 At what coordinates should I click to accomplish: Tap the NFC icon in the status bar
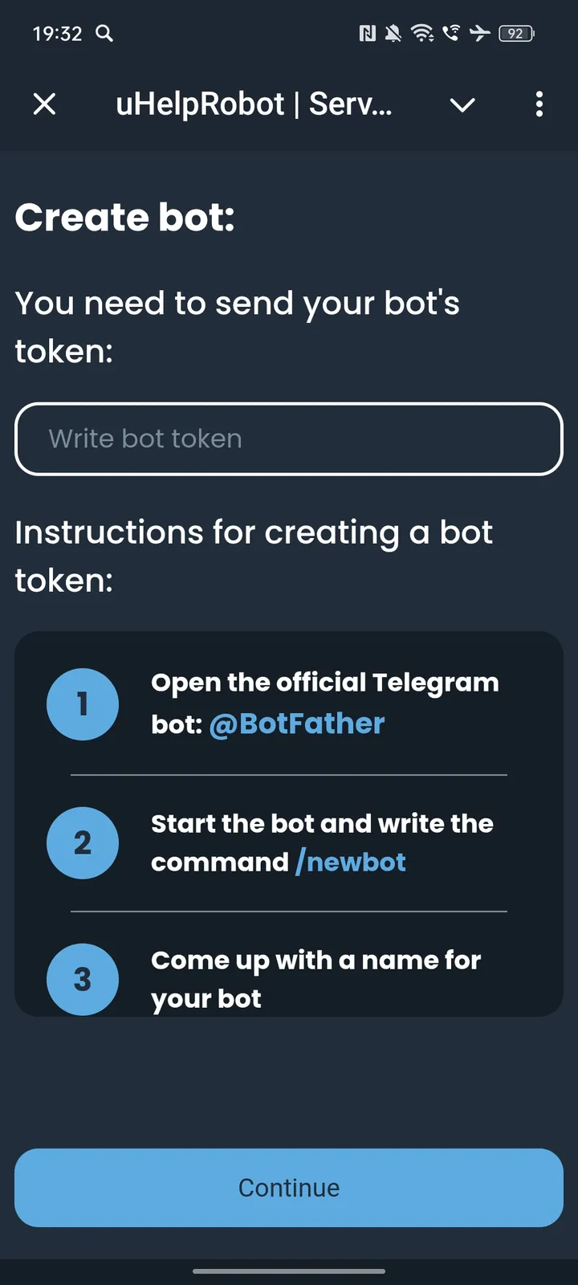[367, 34]
